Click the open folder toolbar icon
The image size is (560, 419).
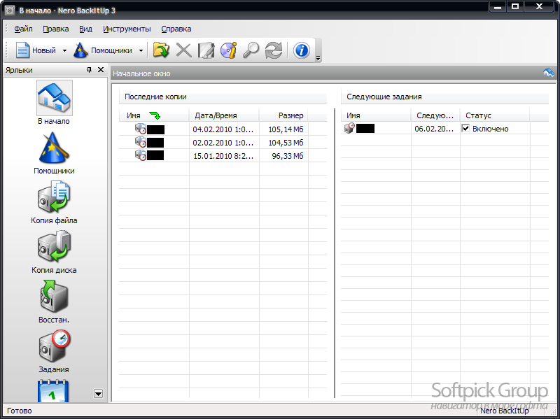(161, 50)
